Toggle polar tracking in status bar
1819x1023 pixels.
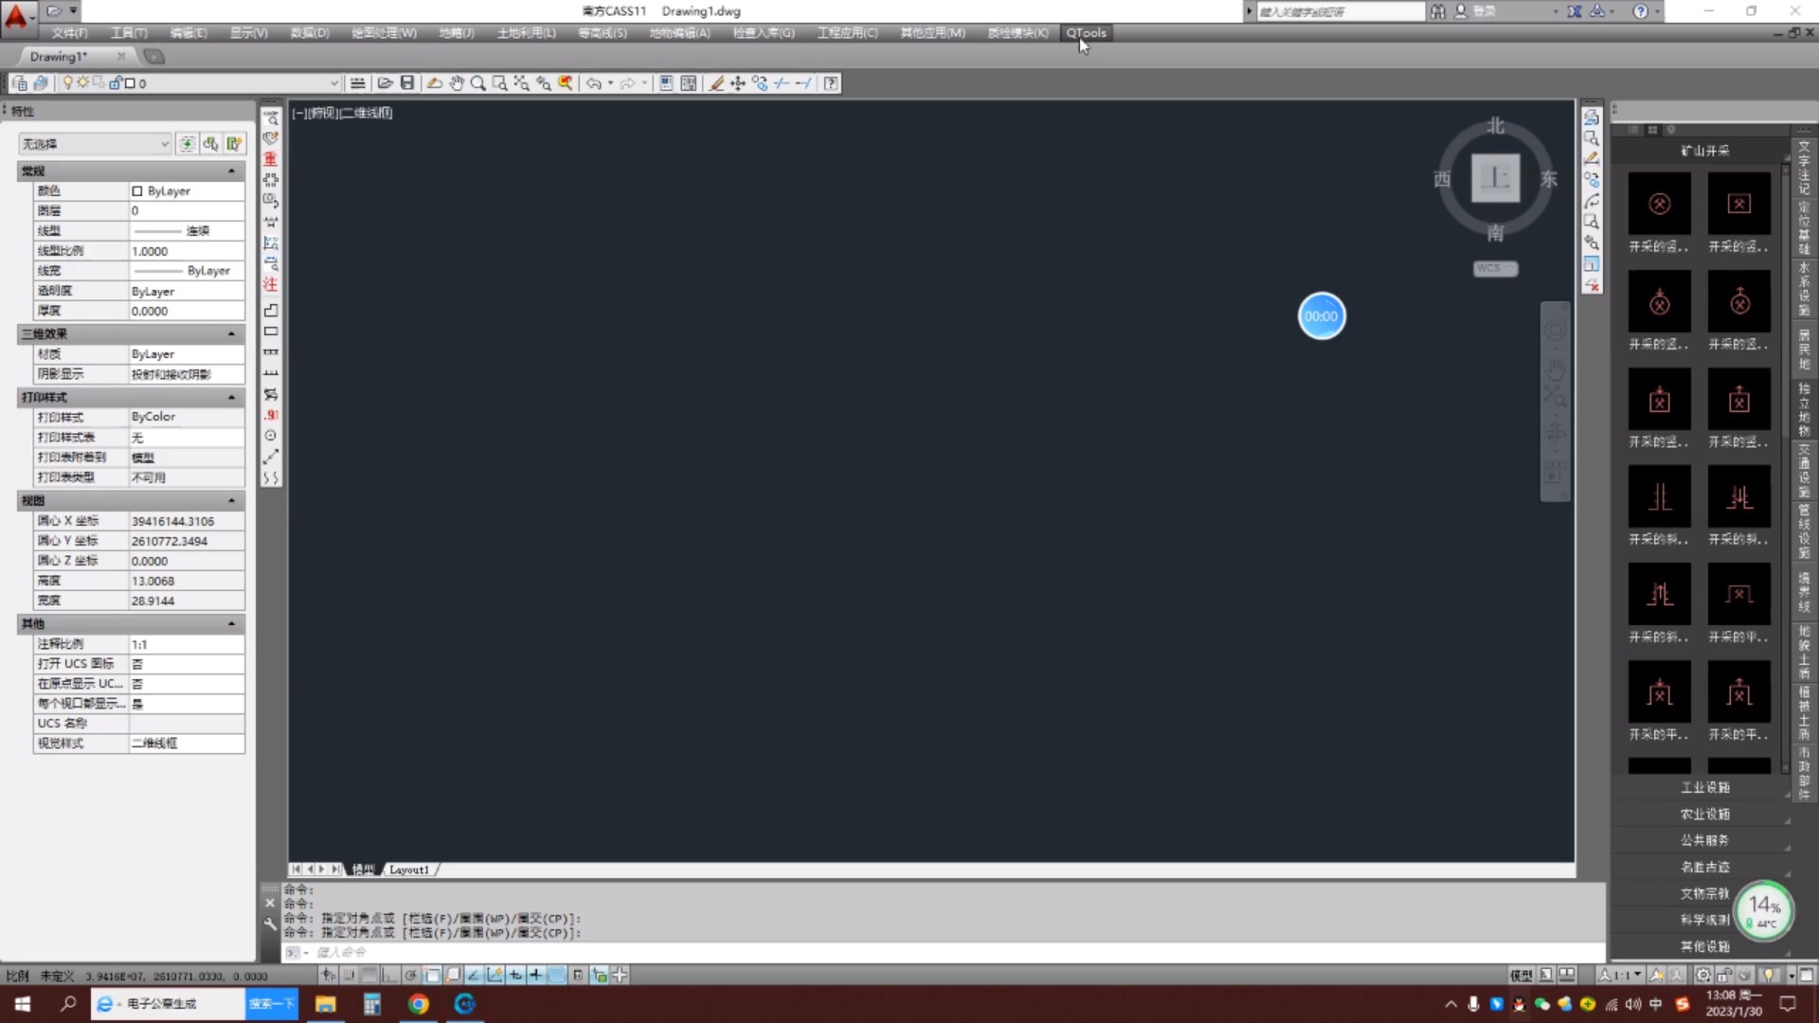point(410,975)
